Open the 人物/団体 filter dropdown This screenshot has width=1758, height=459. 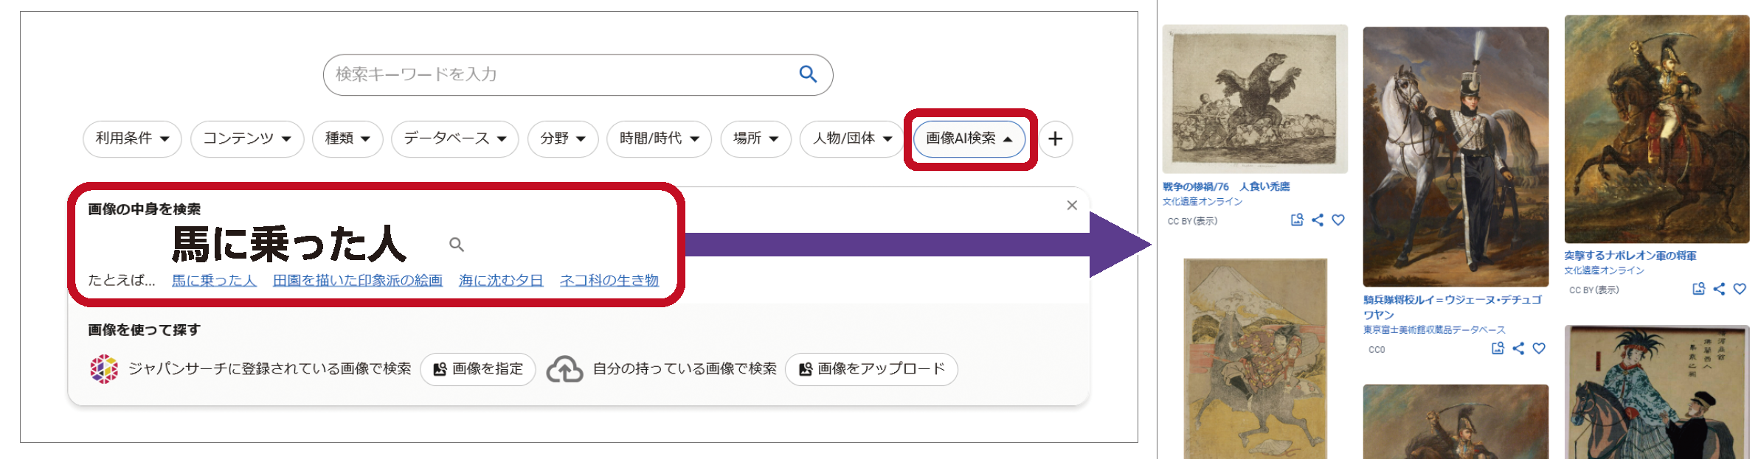[x=852, y=139]
